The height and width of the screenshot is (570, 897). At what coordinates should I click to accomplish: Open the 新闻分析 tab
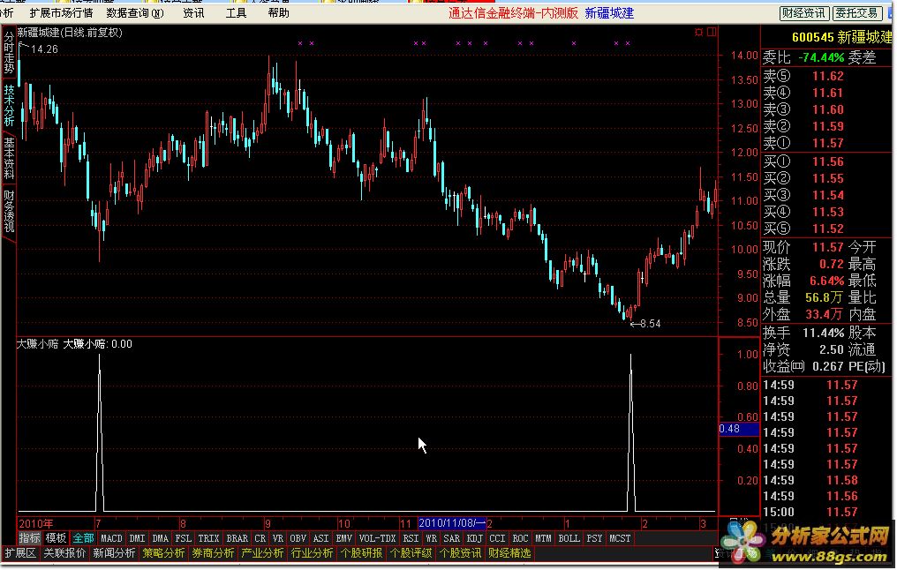pyautogui.click(x=115, y=553)
